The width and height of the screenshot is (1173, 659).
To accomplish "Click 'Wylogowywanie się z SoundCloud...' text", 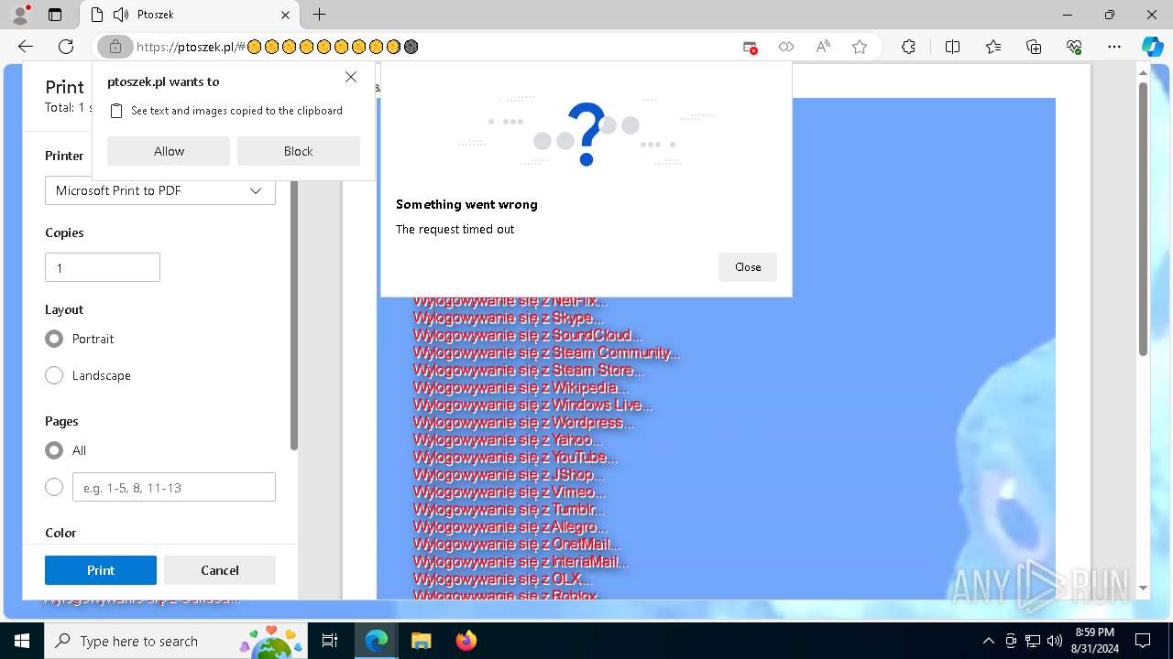I will point(527,335).
